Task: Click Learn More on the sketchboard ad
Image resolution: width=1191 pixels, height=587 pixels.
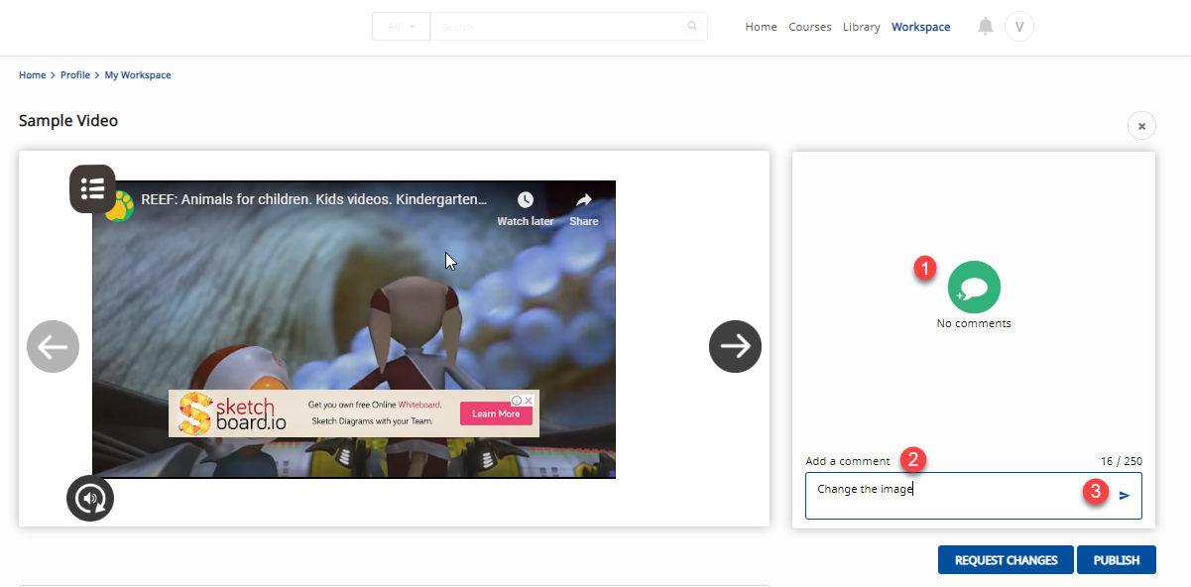Action: tap(496, 413)
